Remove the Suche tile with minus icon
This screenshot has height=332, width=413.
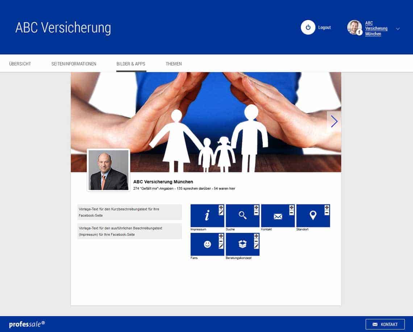click(256, 212)
